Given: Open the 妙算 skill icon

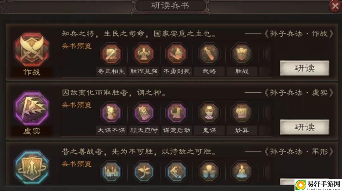Looking at the screenshot, I should [x=242, y=113].
